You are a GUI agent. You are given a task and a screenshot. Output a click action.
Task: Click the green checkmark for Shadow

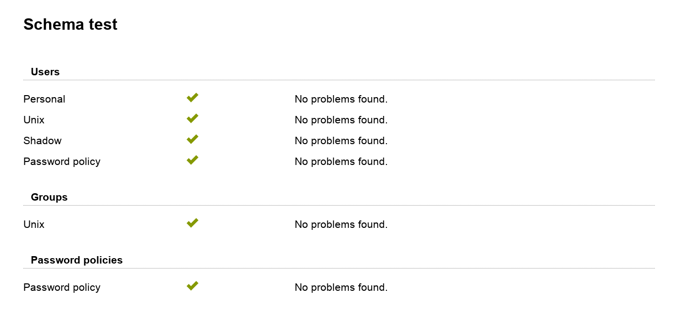tap(192, 139)
